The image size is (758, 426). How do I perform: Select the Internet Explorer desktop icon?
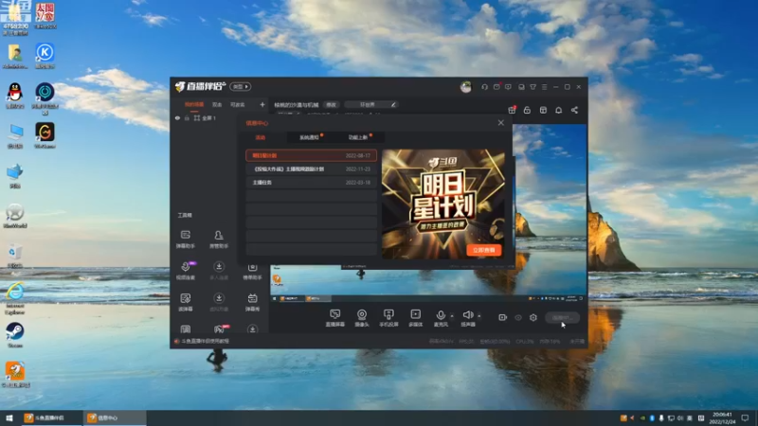(x=15, y=298)
